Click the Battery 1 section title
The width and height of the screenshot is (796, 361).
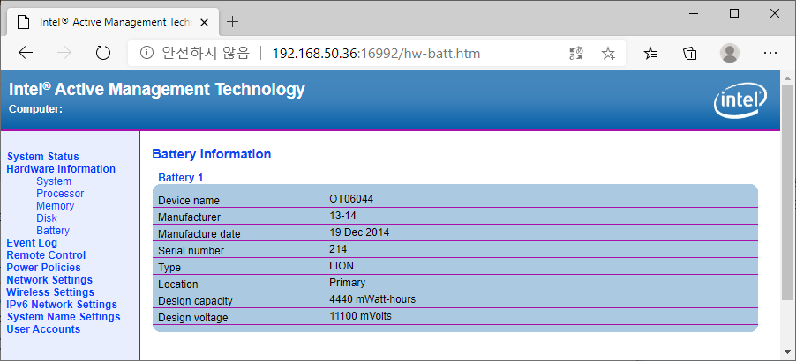[181, 178]
